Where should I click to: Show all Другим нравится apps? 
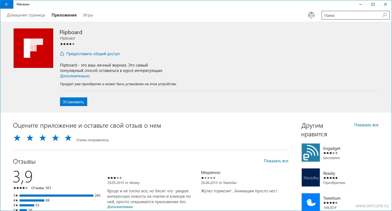(x=366, y=125)
